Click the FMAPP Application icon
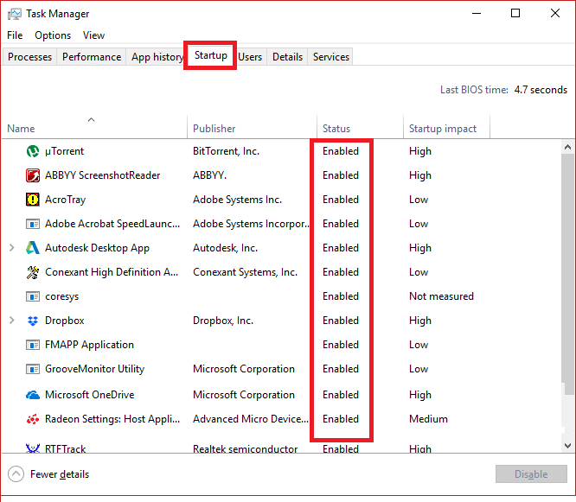 33,345
